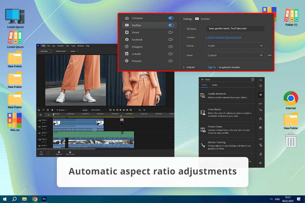Open the Recycle Bin on the desktop
The height and width of the screenshot is (203, 305).
[x=291, y=140]
